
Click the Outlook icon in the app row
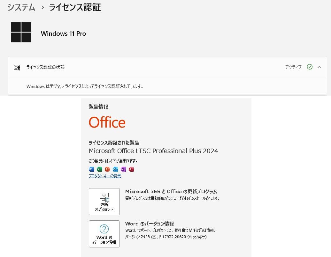[115, 169]
